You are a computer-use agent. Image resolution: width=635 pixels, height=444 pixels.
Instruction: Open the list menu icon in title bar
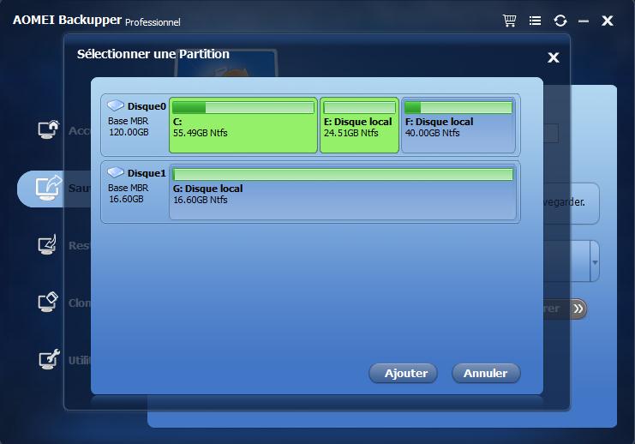tap(535, 21)
